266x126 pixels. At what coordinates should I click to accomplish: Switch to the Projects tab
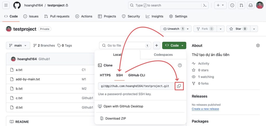[x=107, y=16]
